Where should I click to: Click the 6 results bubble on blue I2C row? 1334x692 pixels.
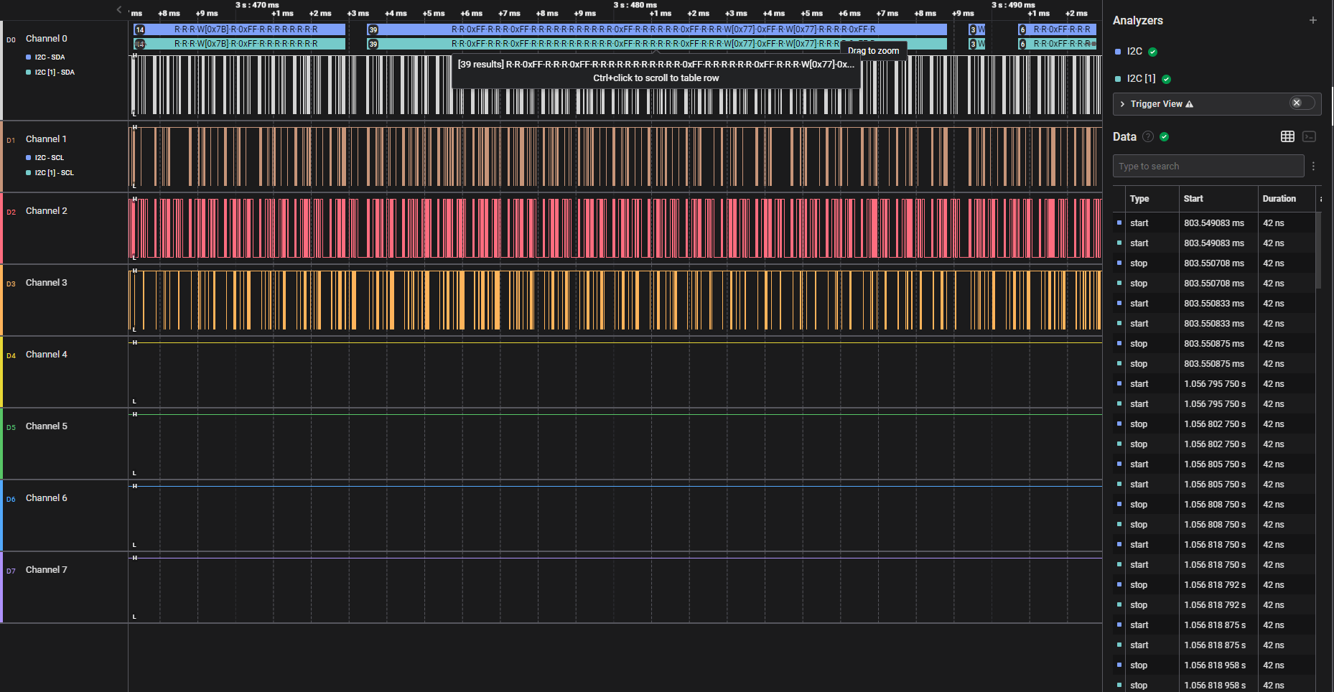coord(1022,29)
